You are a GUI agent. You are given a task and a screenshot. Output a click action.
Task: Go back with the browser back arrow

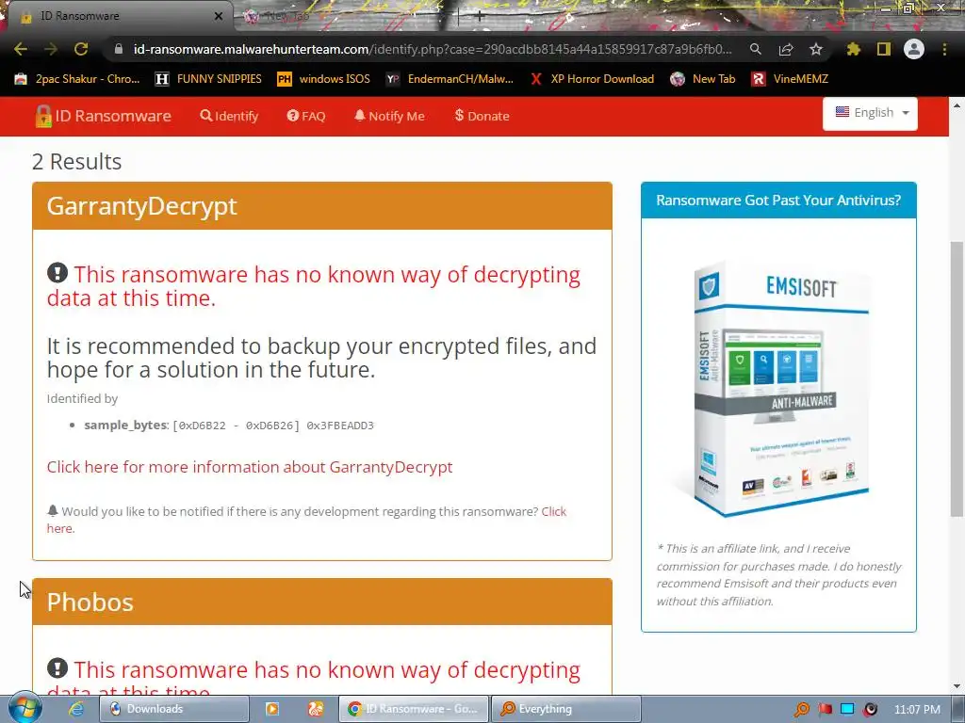point(21,49)
